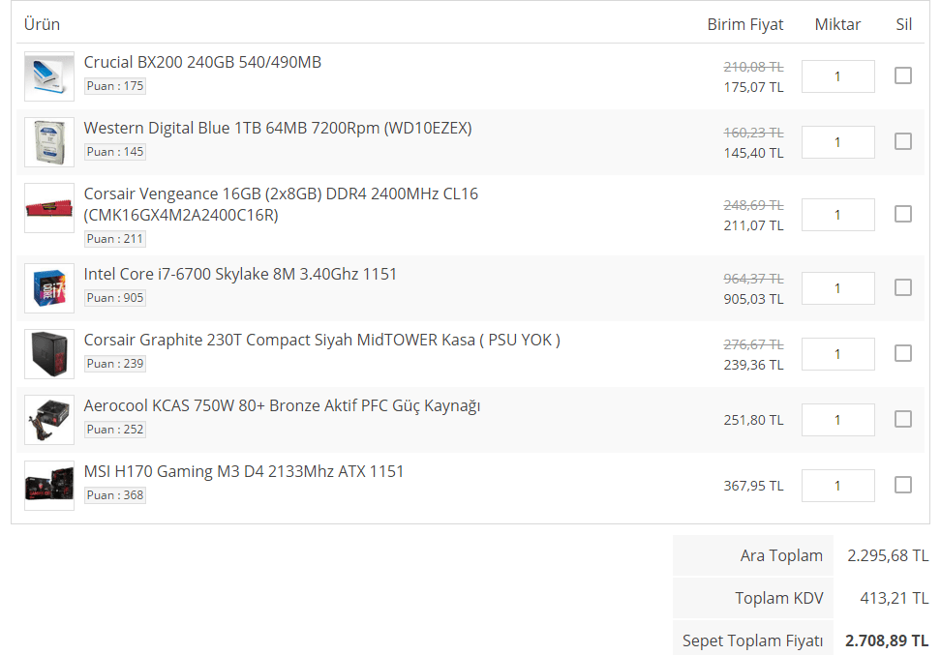Click the MSI H170 Gaming M3 motherboard thumbnail
Viewport: 941px width, 655px height.
pos(49,486)
